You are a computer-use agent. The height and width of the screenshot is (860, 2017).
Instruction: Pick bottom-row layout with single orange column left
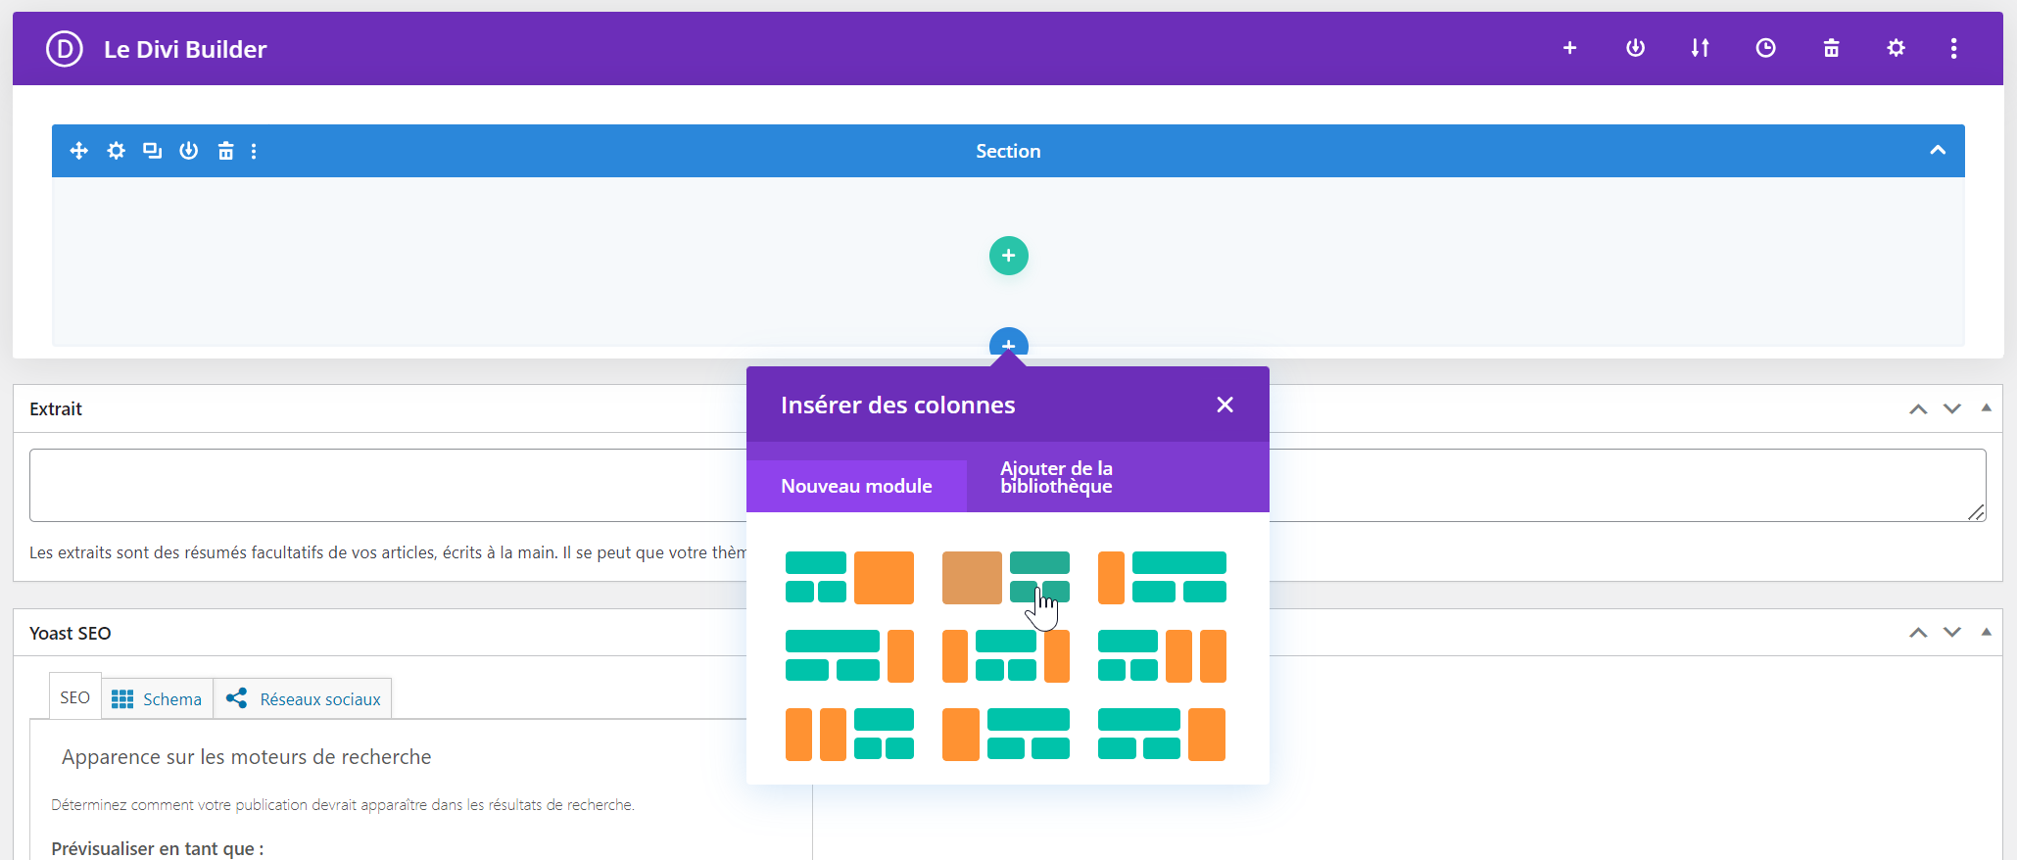coord(1006,735)
